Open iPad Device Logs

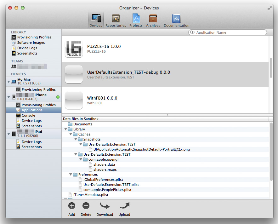(29, 142)
